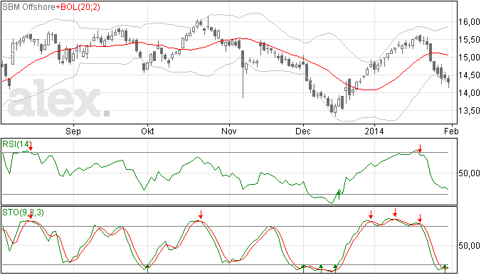This screenshot has width=491, height=275.
Task: Click the 'Feb' date axis label
Action: (451, 131)
